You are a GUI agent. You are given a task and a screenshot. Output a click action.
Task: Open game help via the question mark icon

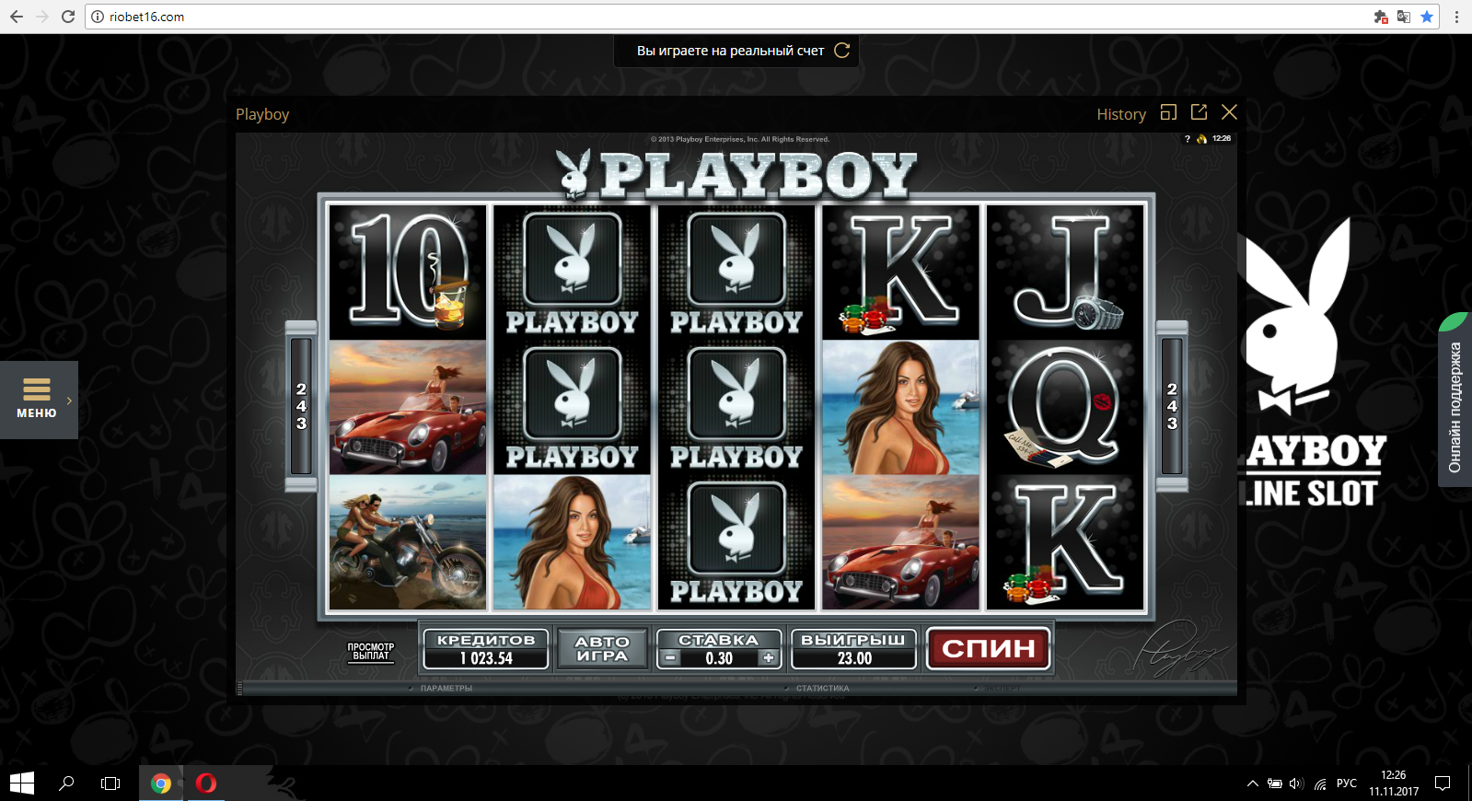pyautogui.click(x=1188, y=139)
